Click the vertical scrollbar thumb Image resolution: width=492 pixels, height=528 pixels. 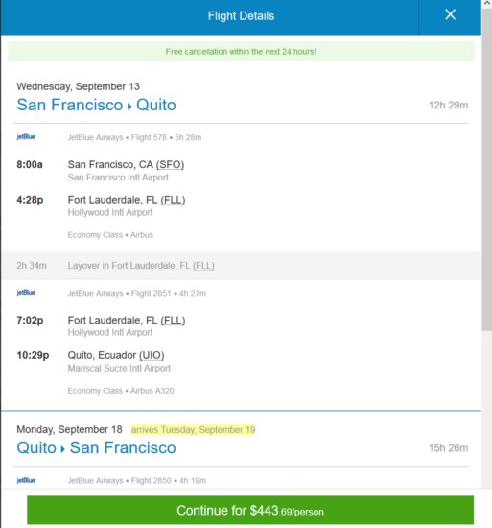[486, 170]
